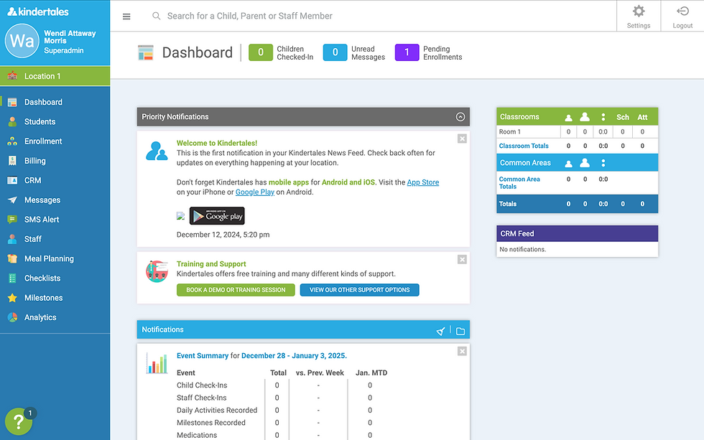Viewport: 704px width, 440px height.
Task: Click the Pending Enrollments counter badge
Action: click(407, 52)
